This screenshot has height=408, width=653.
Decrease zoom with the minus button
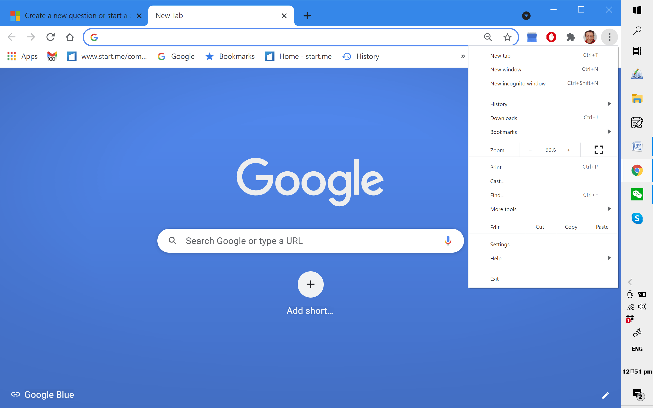(530, 150)
